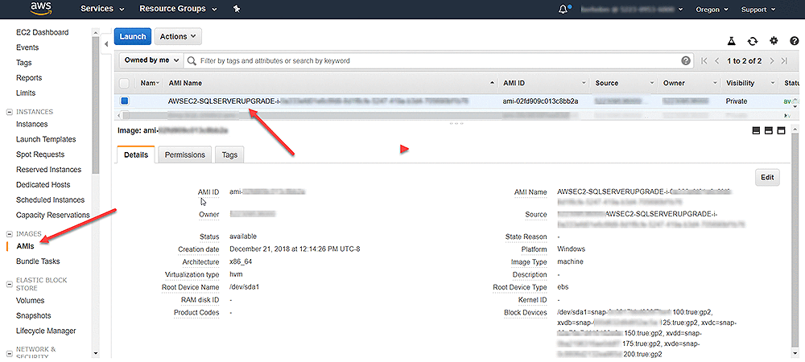The height and width of the screenshot is (362, 805).
Task: Go to last page of results
Action: click(784, 61)
